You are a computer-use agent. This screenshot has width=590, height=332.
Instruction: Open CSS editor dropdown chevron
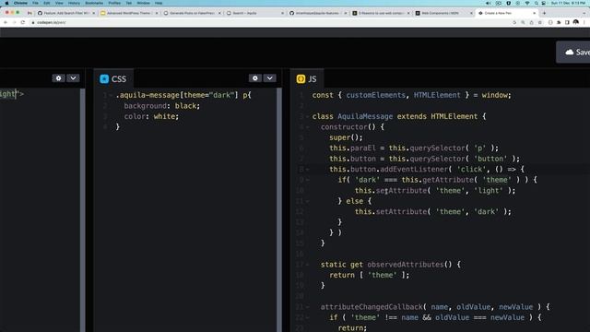click(269, 78)
